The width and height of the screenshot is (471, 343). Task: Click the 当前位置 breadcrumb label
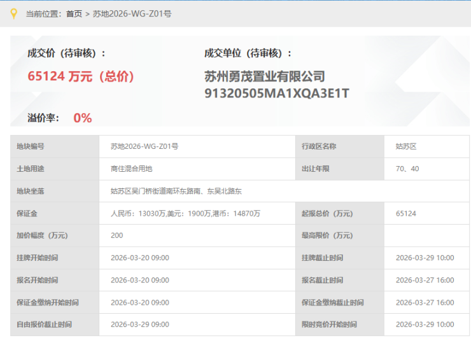pyautogui.click(x=43, y=14)
